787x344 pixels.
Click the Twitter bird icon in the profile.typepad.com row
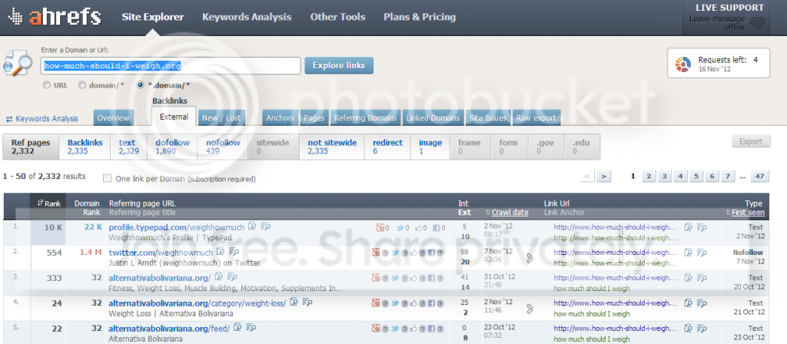pyautogui.click(x=400, y=227)
